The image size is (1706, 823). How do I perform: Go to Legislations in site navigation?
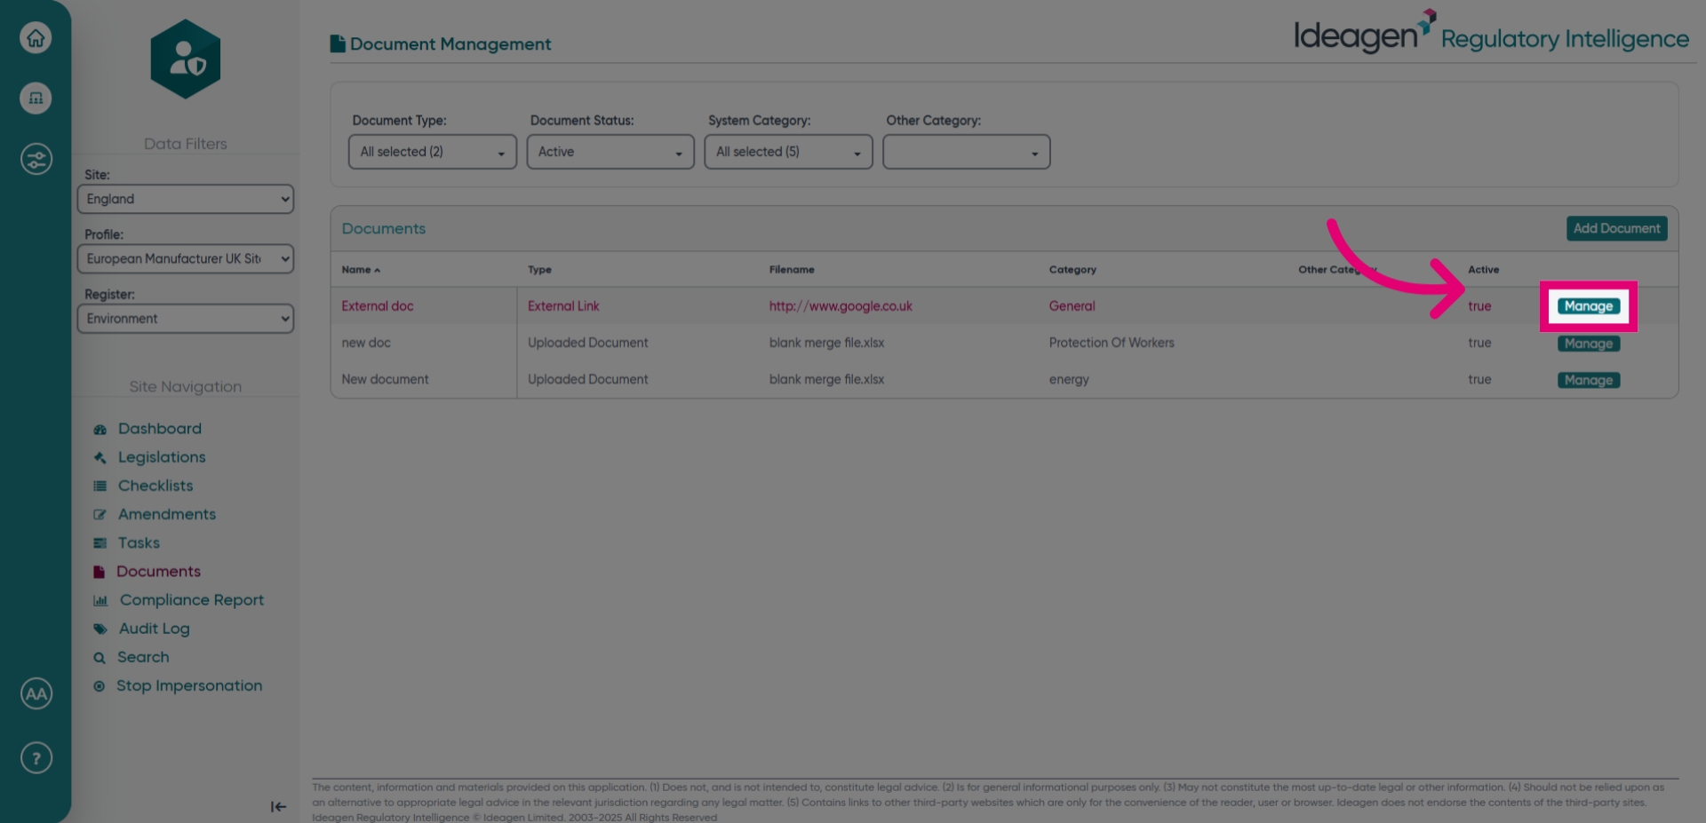point(162,457)
